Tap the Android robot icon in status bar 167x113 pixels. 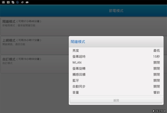27,2
